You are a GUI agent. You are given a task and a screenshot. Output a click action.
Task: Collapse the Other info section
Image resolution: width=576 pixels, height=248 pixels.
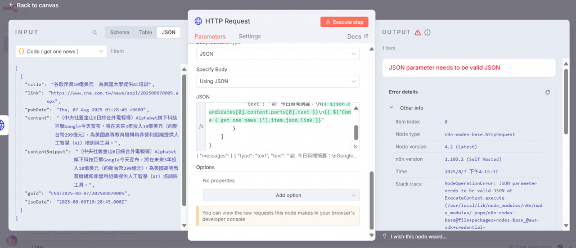tap(391, 108)
